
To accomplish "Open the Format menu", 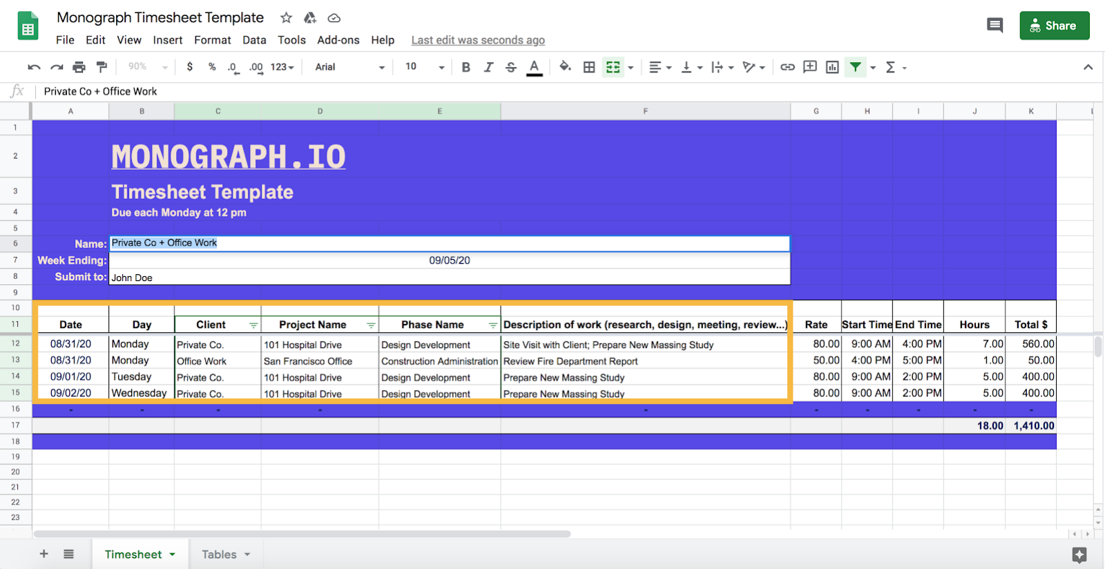I will coord(213,40).
